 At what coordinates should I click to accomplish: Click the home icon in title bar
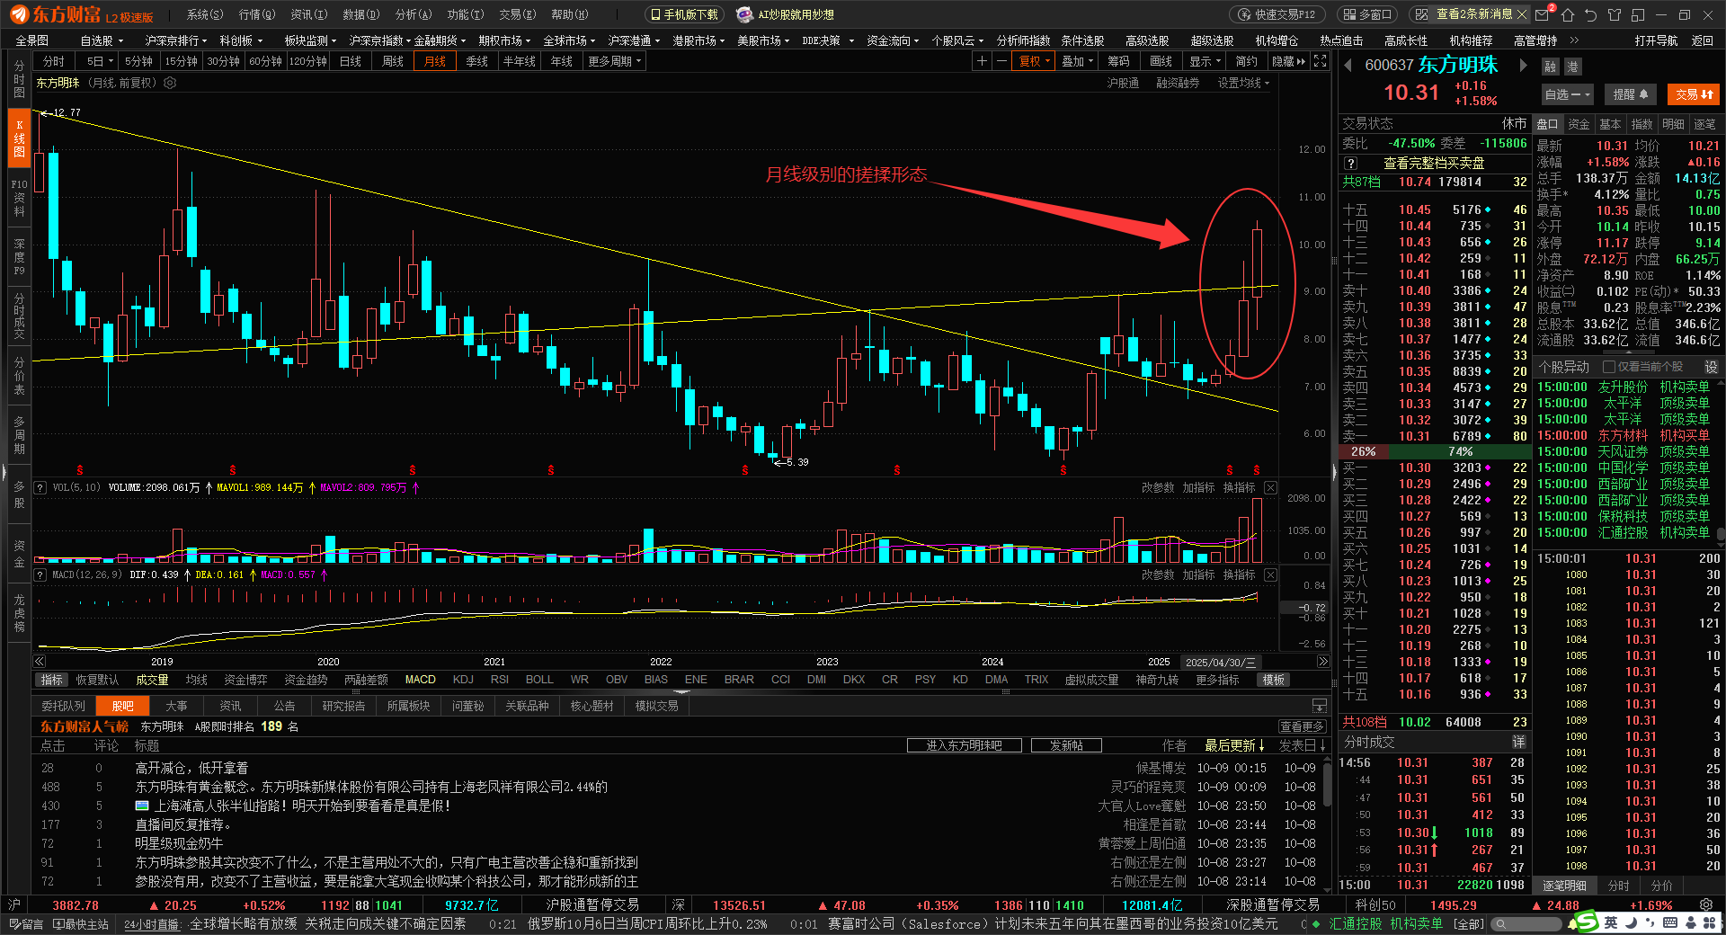click(x=1568, y=14)
